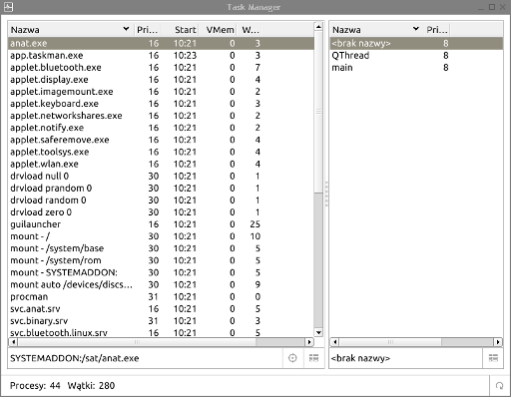Viewport: 511px width, 397px height.
Task: Select the applet.wlan.exe process
Action: tap(161, 164)
